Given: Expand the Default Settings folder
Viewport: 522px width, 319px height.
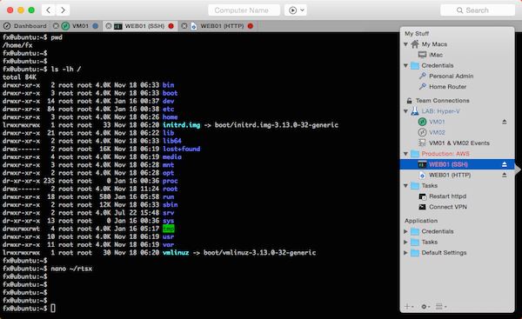Looking at the screenshot, I should tap(405, 253).
